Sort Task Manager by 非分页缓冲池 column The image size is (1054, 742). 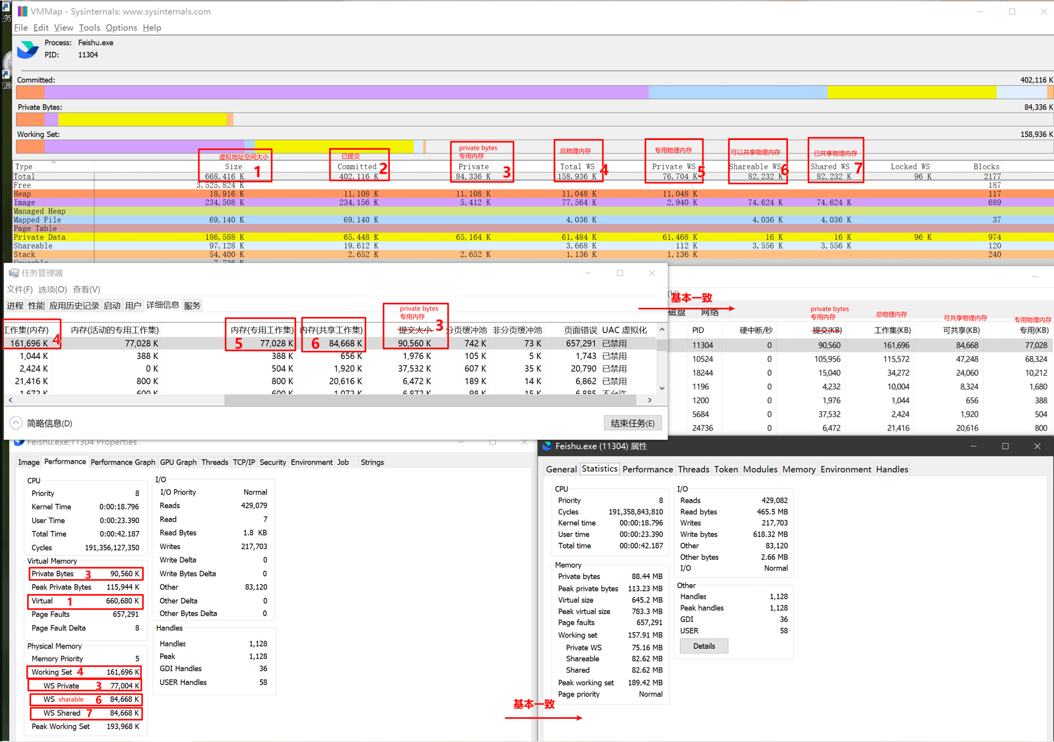point(517,330)
